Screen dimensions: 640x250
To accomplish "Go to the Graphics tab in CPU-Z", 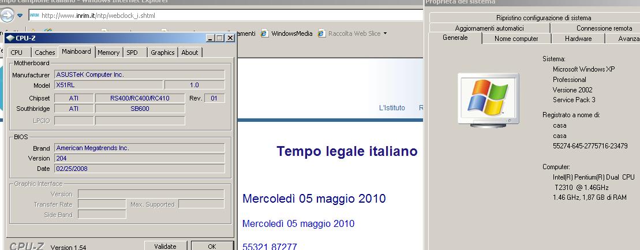I will [x=162, y=53].
